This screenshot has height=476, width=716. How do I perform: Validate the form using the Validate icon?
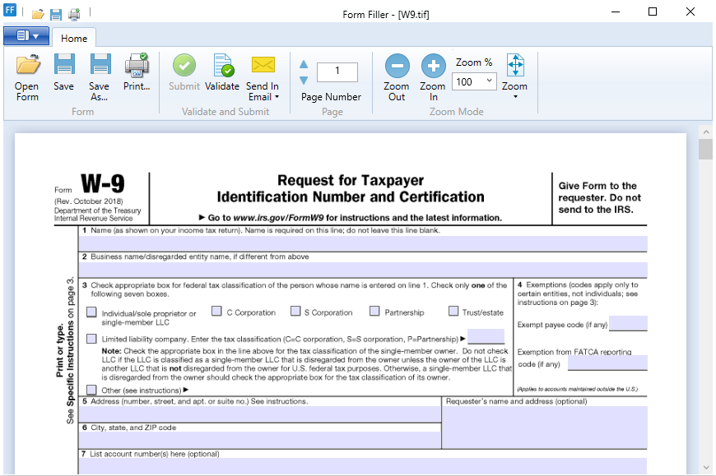coord(222,65)
